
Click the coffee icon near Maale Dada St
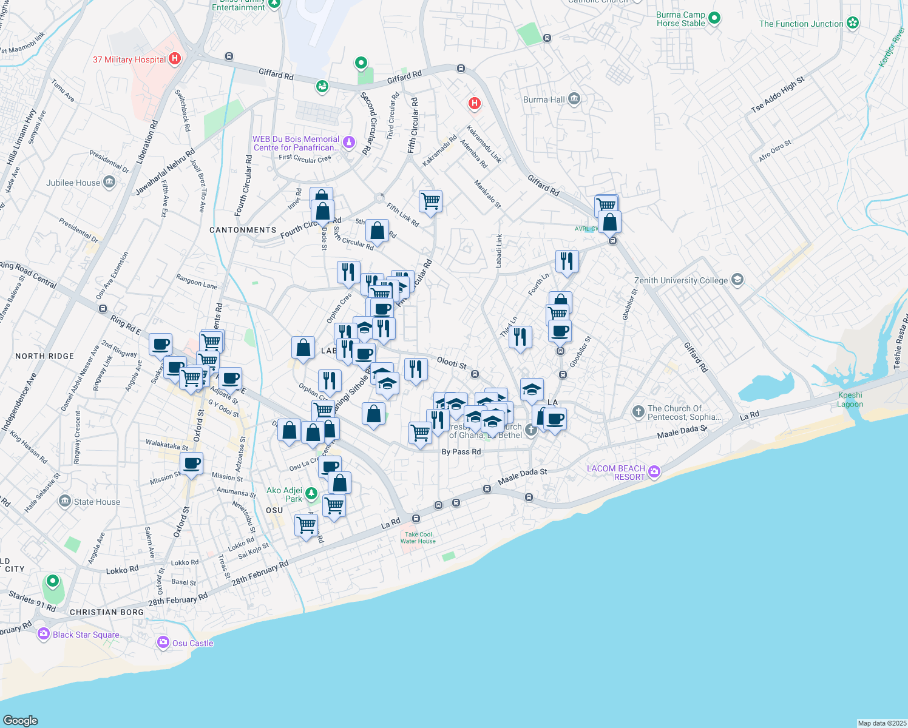[x=557, y=419]
